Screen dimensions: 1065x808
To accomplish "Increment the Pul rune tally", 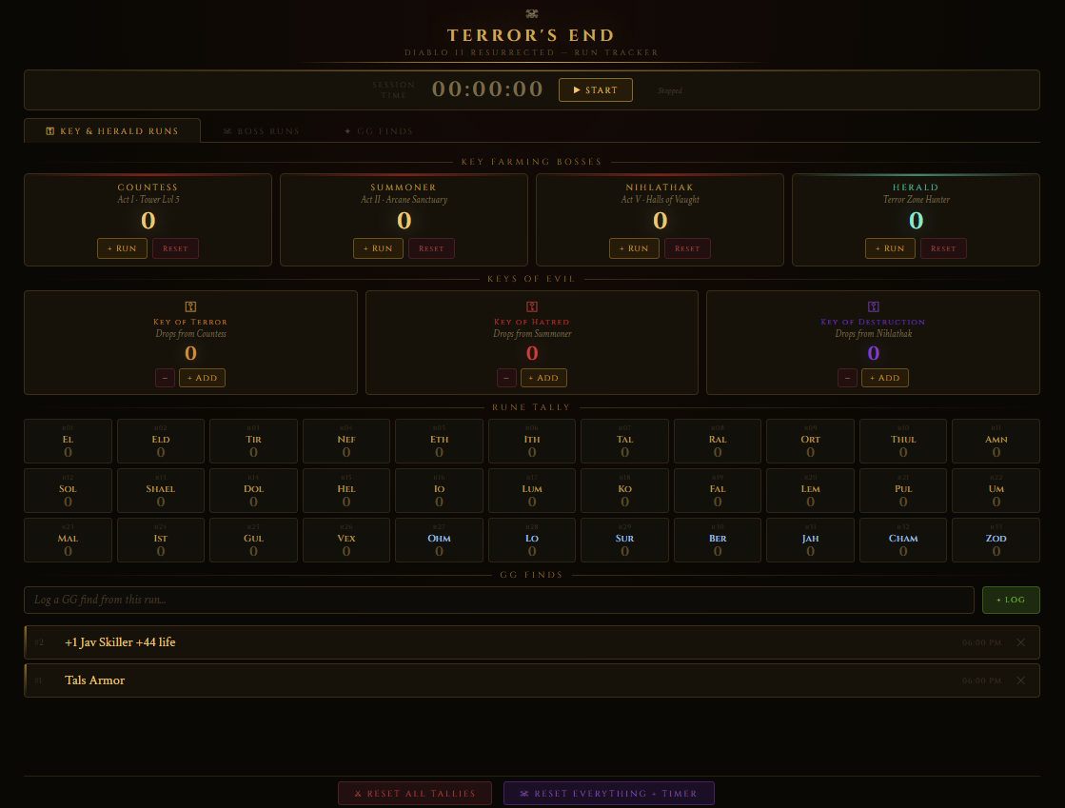I will point(903,490).
